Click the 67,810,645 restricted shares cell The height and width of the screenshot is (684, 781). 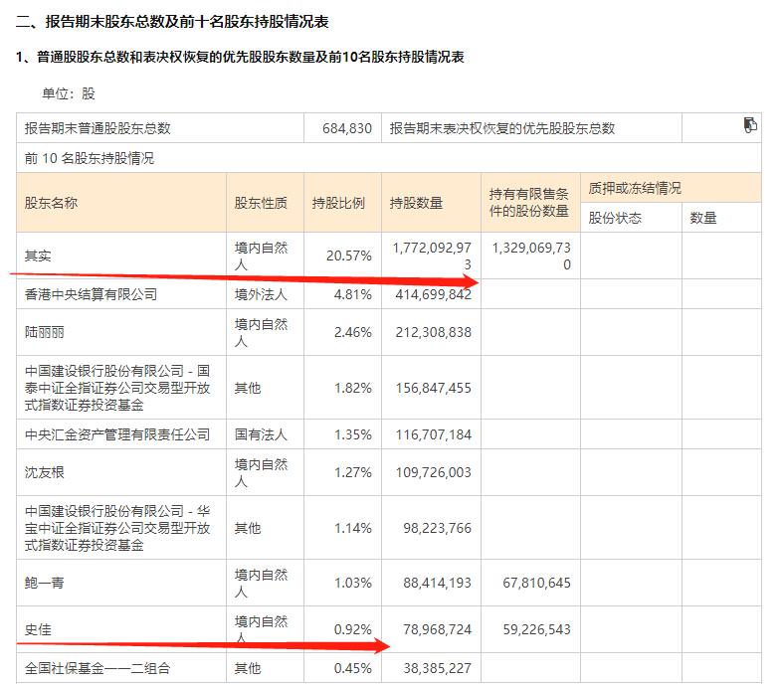537,583
